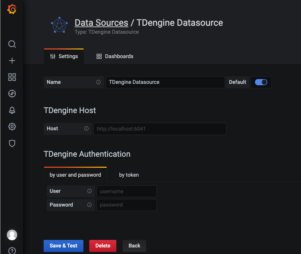Focus the Name input field

(x=165, y=82)
